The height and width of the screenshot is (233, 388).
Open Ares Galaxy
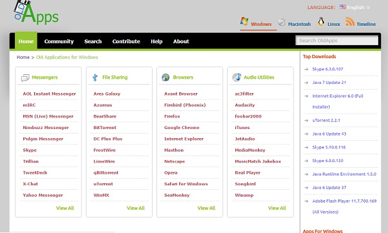[107, 94]
